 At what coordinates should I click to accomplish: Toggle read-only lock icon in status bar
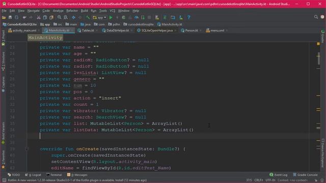316,180
